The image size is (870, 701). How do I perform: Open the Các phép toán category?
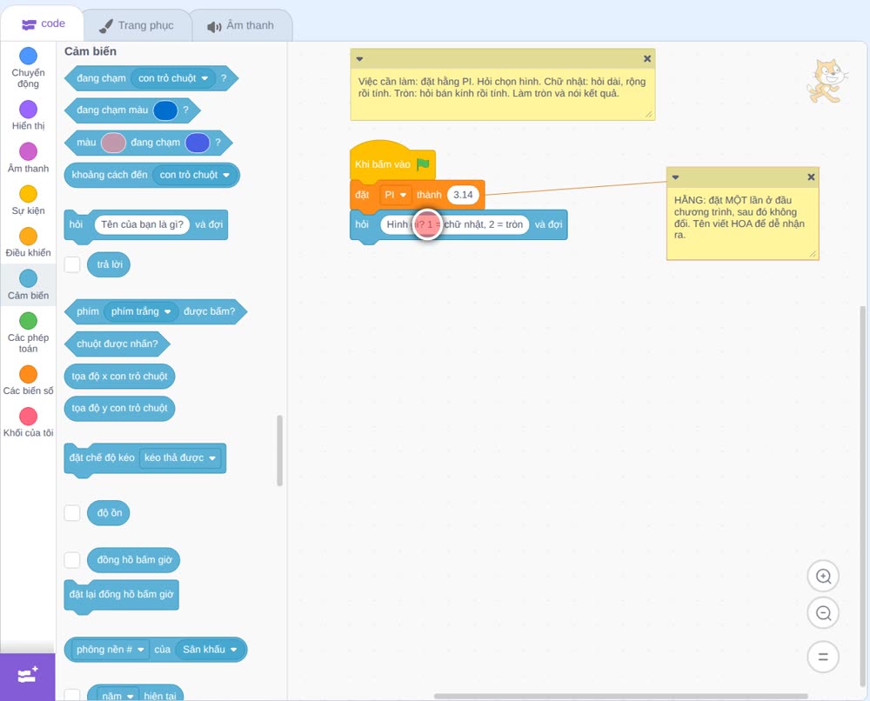pyautogui.click(x=29, y=333)
